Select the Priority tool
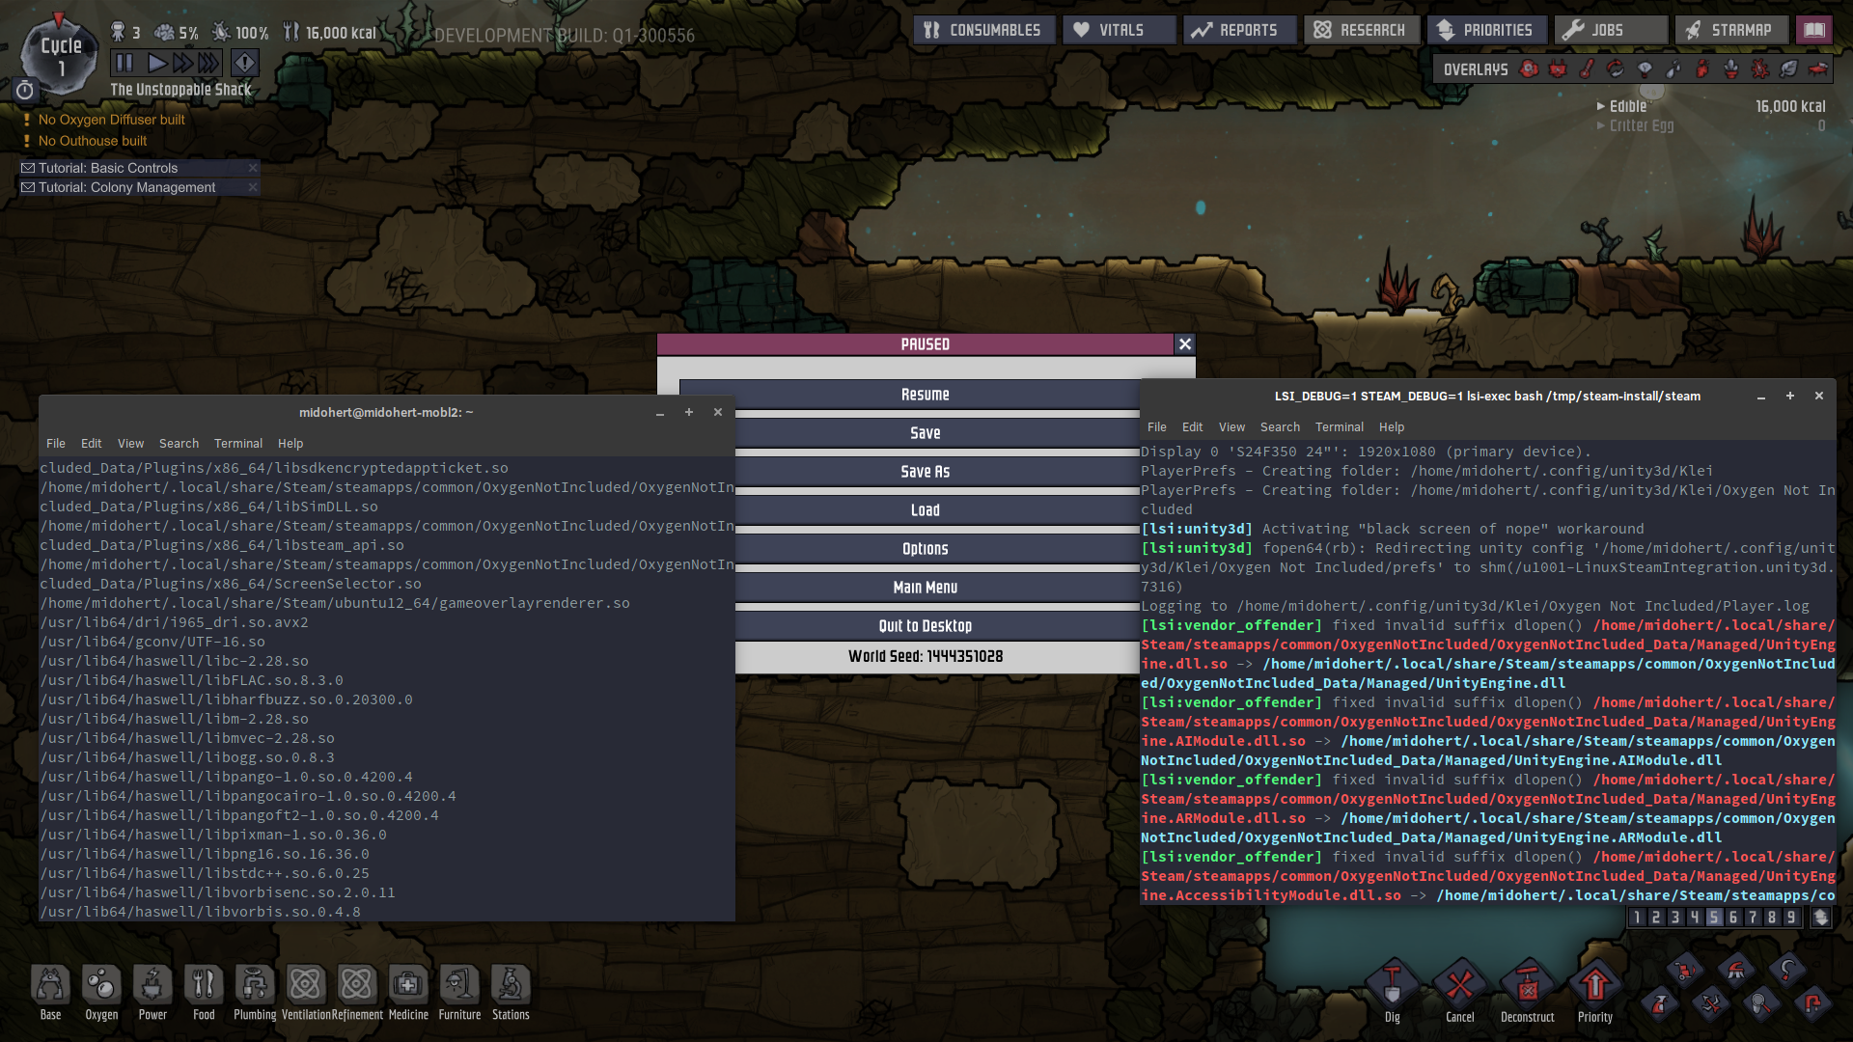This screenshot has height=1042, width=1853. [x=1594, y=985]
